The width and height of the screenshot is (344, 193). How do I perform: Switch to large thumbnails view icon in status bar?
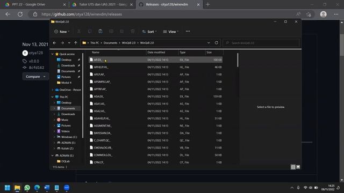(298, 167)
